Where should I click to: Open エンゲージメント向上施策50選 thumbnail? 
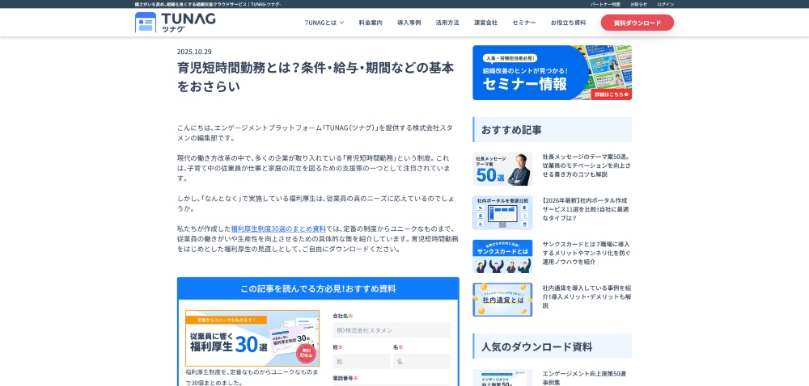pos(502,377)
